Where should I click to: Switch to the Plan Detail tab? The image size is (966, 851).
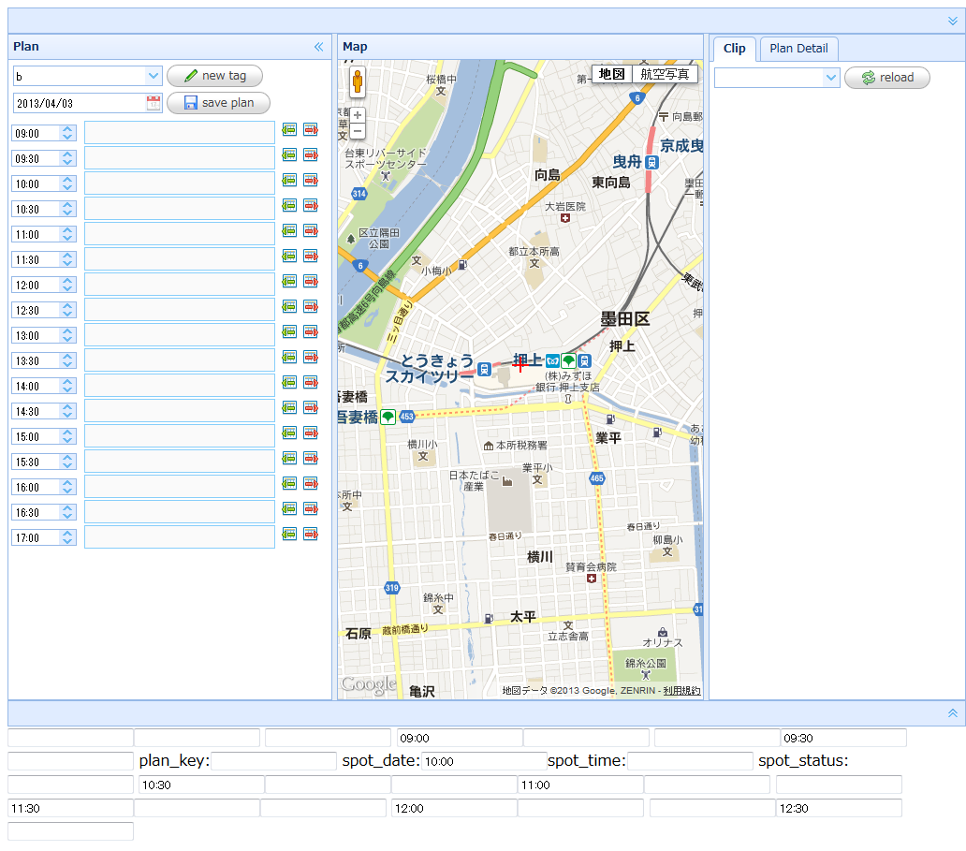(798, 49)
